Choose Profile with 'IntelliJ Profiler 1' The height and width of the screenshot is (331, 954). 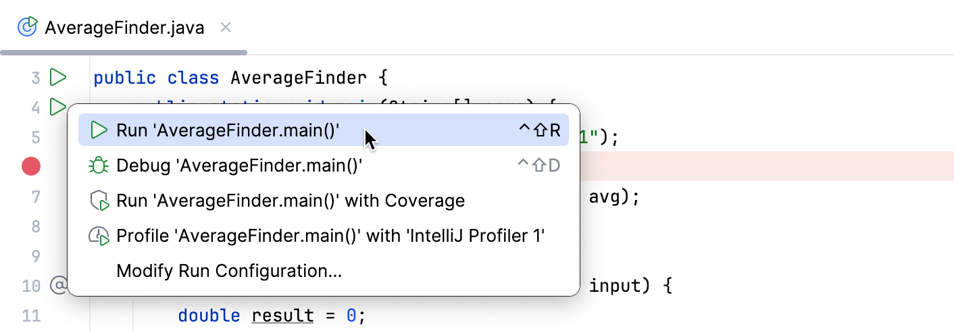(x=330, y=236)
